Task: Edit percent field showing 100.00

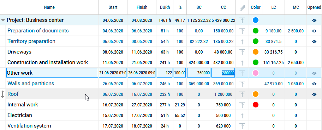Action: (180, 73)
